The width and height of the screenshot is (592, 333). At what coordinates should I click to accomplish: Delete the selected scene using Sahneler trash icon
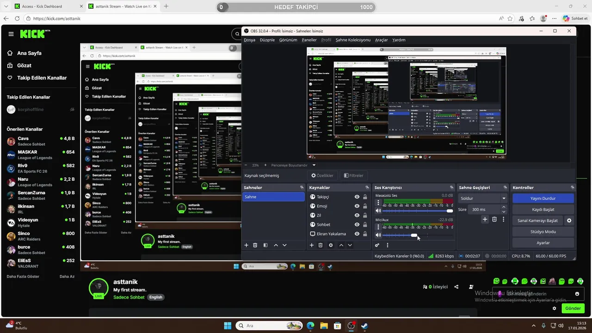[x=255, y=245]
